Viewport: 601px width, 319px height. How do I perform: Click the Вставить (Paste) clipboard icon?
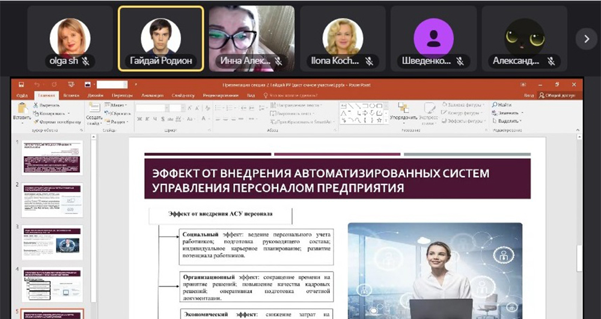(x=22, y=108)
